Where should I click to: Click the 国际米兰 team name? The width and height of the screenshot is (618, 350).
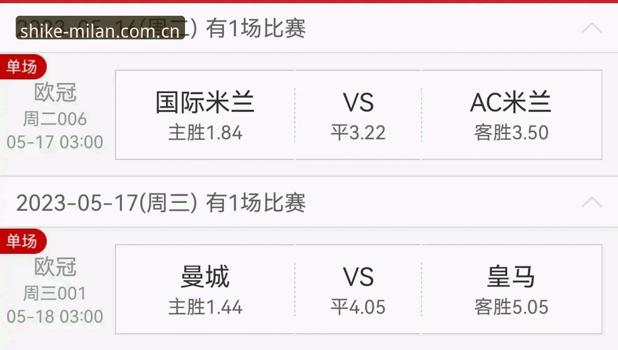click(205, 103)
